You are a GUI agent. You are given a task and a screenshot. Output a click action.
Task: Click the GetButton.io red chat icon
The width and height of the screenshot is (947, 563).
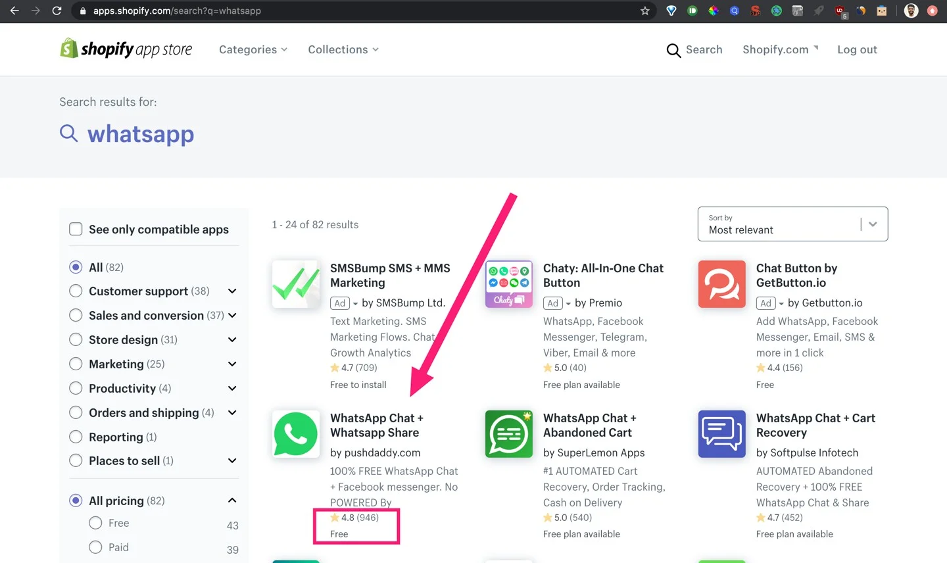tap(721, 284)
